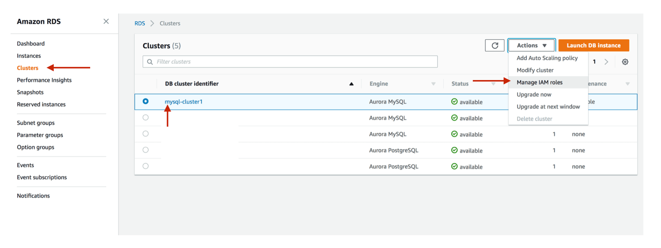
Task: Open table preferences gear icon
Action: (625, 62)
